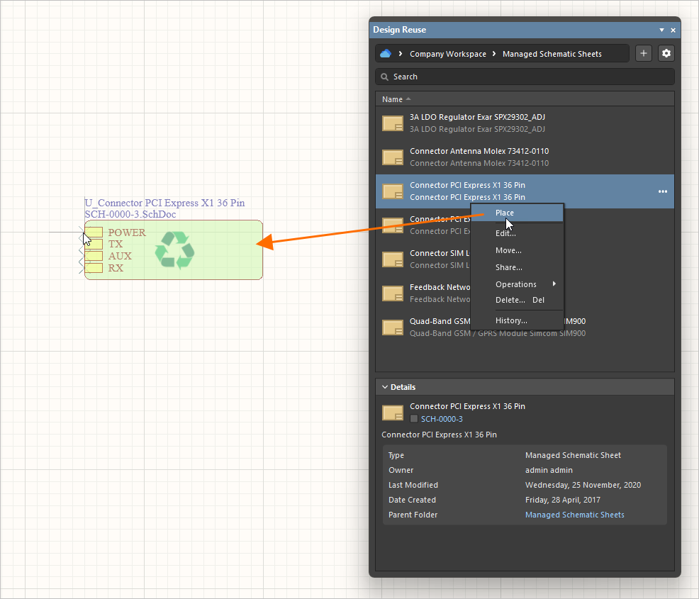The image size is (699, 599).
Task: Sort list by Name column header
Action: coord(392,99)
